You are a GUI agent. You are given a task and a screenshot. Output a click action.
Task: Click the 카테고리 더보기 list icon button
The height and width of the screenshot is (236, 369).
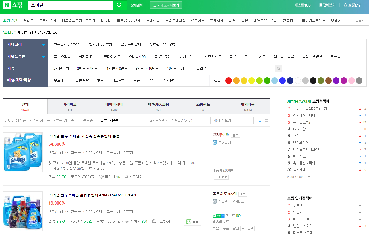166,5
